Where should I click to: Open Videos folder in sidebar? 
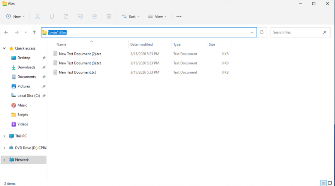point(23,124)
